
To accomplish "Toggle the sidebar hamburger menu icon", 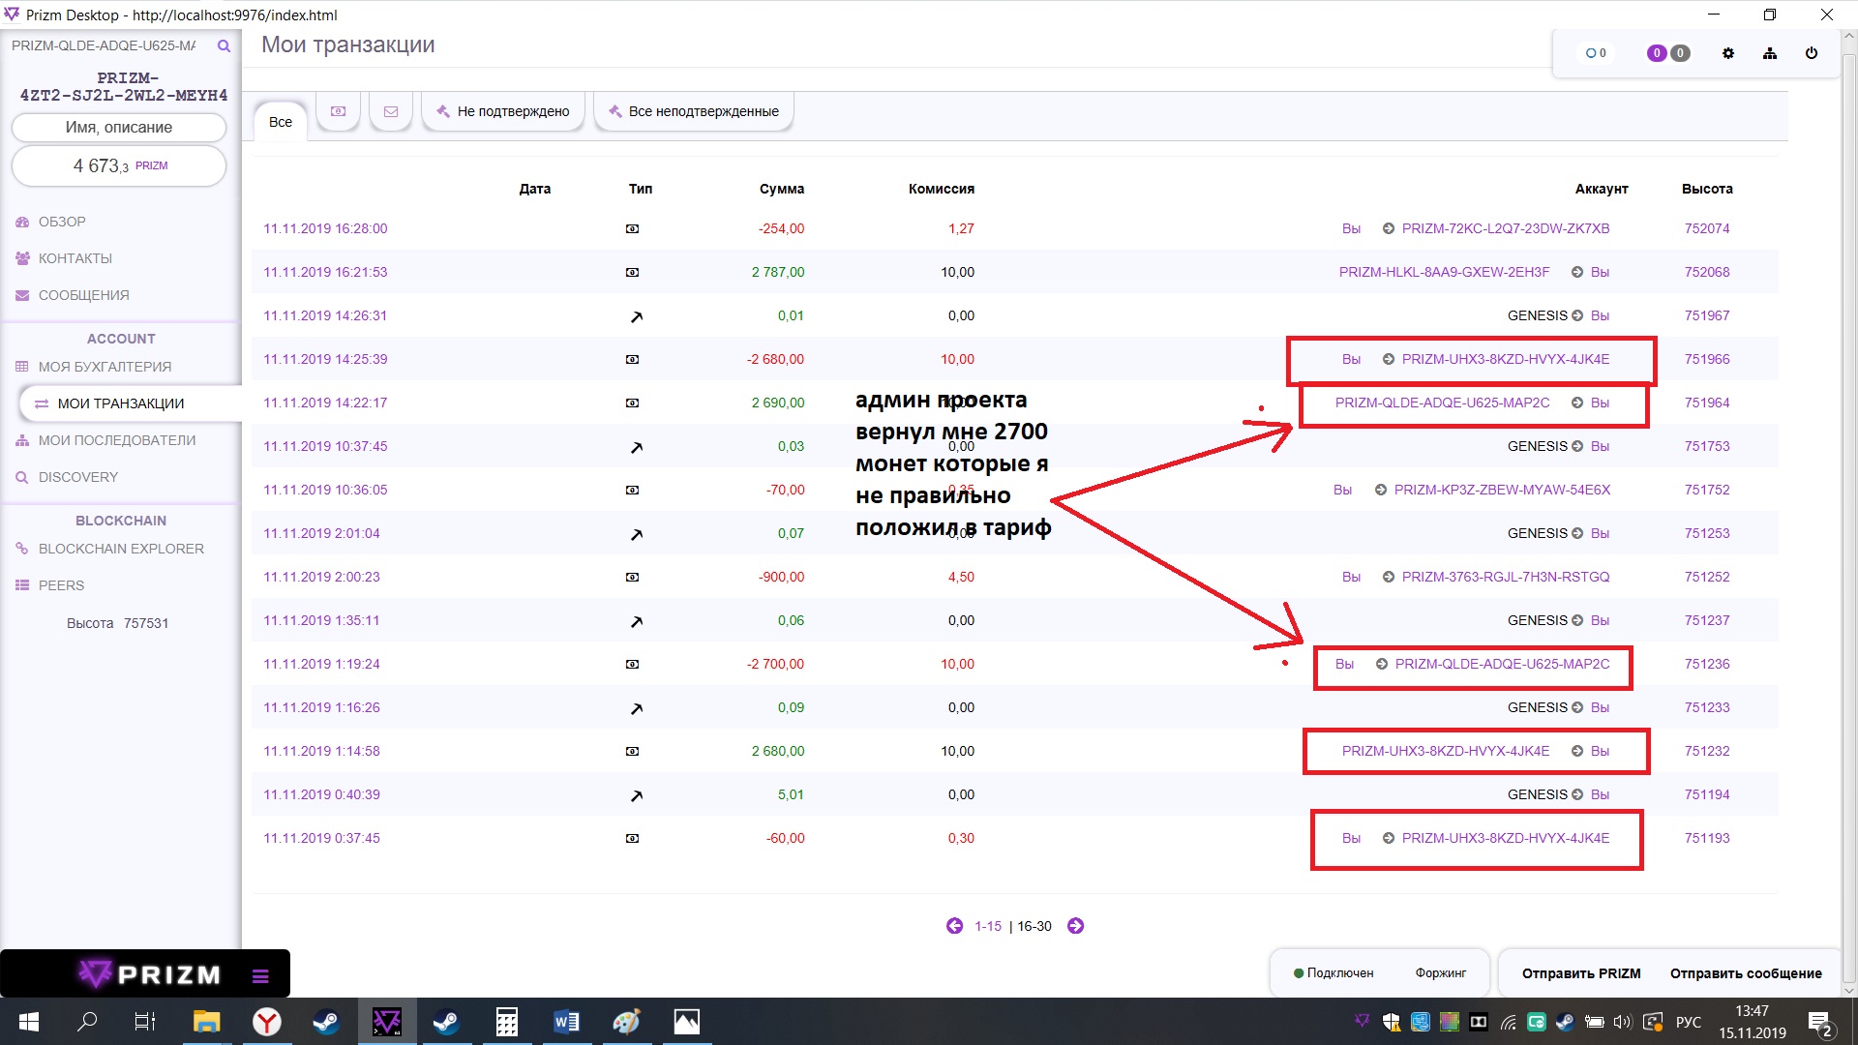I will point(260,976).
